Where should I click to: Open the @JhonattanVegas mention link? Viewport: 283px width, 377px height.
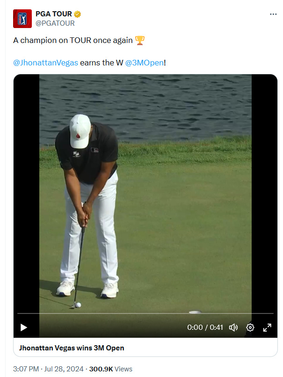click(x=45, y=63)
